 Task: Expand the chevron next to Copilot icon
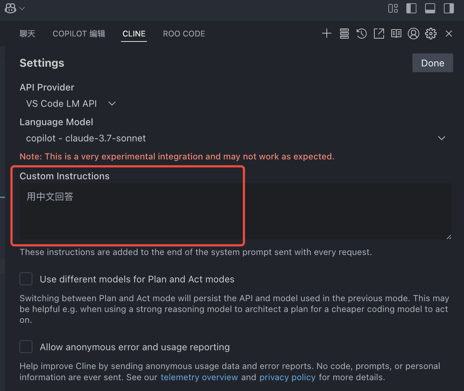click(22, 8)
